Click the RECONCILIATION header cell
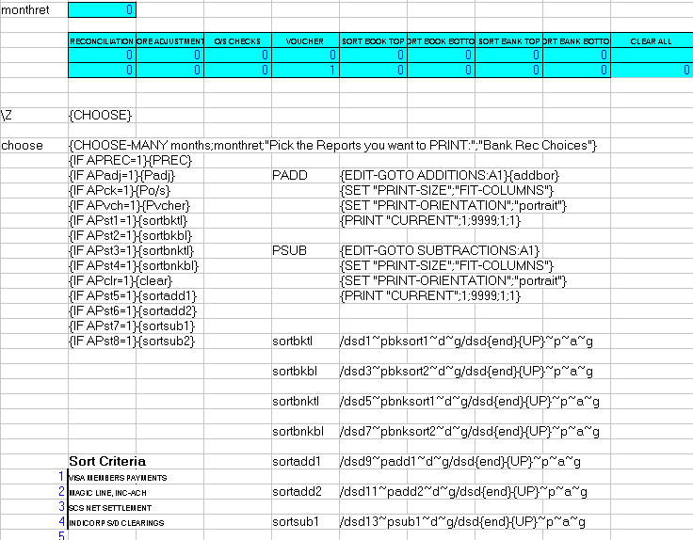This screenshot has height=540, width=693. pyautogui.click(x=102, y=41)
